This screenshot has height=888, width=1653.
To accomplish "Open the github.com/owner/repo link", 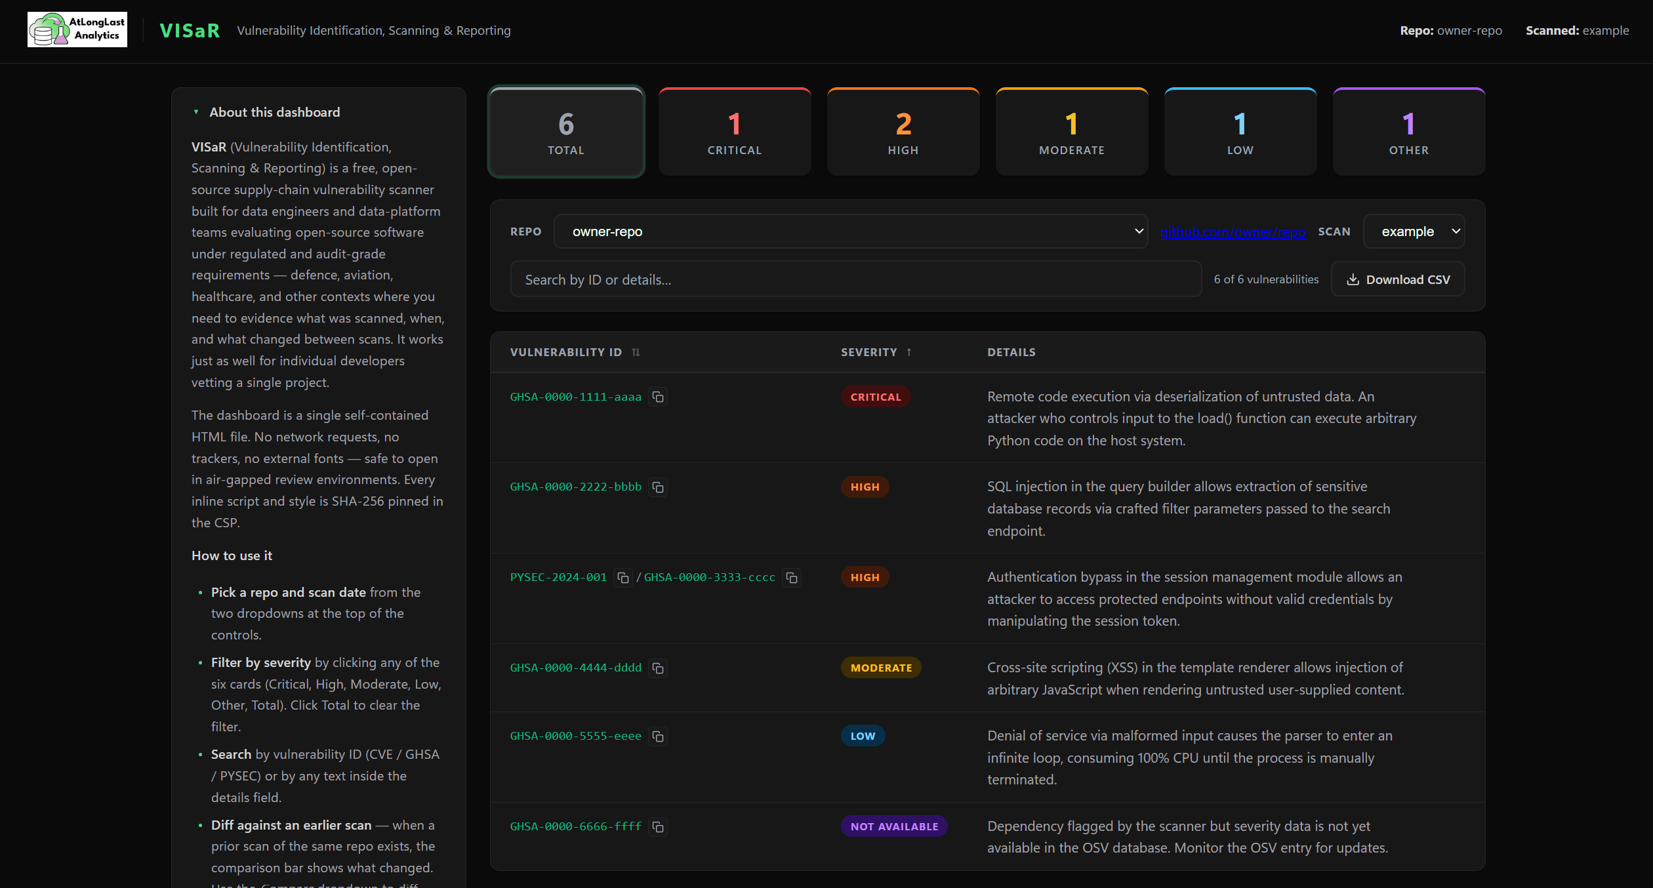I will pos(1233,232).
